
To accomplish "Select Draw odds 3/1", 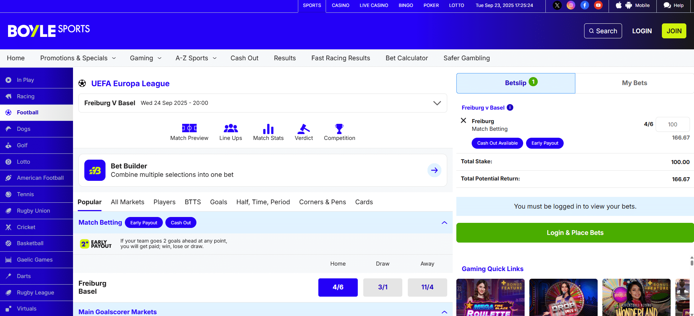I will 383,287.
